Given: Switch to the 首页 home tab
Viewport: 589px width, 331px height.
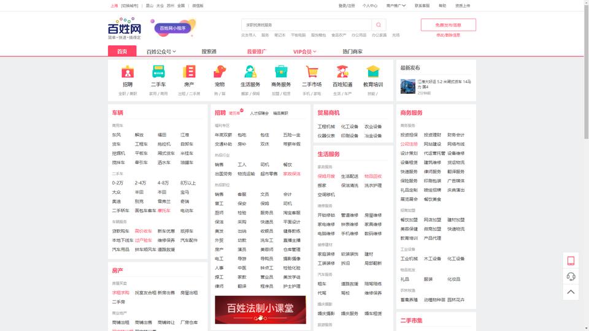Looking at the screenshot, I should pos(122,51).
